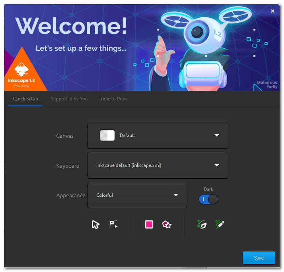Open the Keyboard shortcuts dropdown
This screenshot has height=272, width=284.
158,165
